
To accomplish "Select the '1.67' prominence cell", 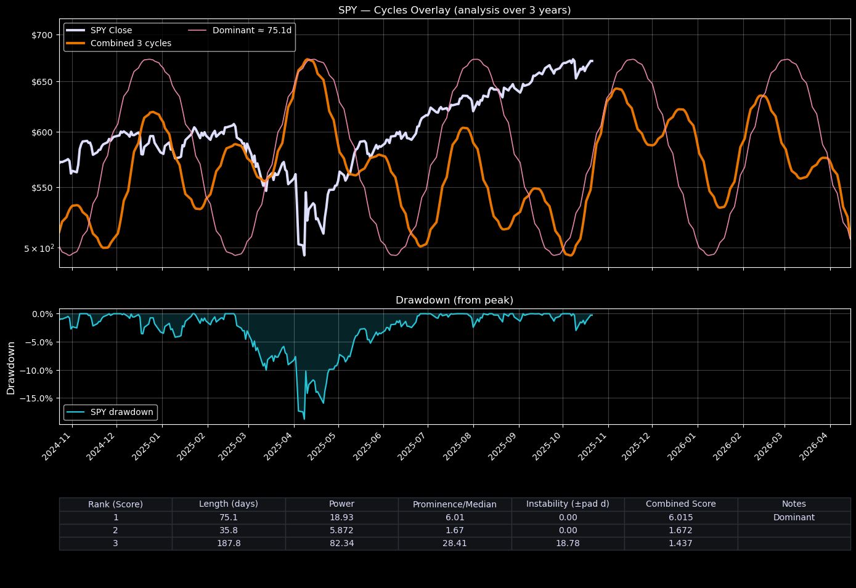I will [455, 530].
